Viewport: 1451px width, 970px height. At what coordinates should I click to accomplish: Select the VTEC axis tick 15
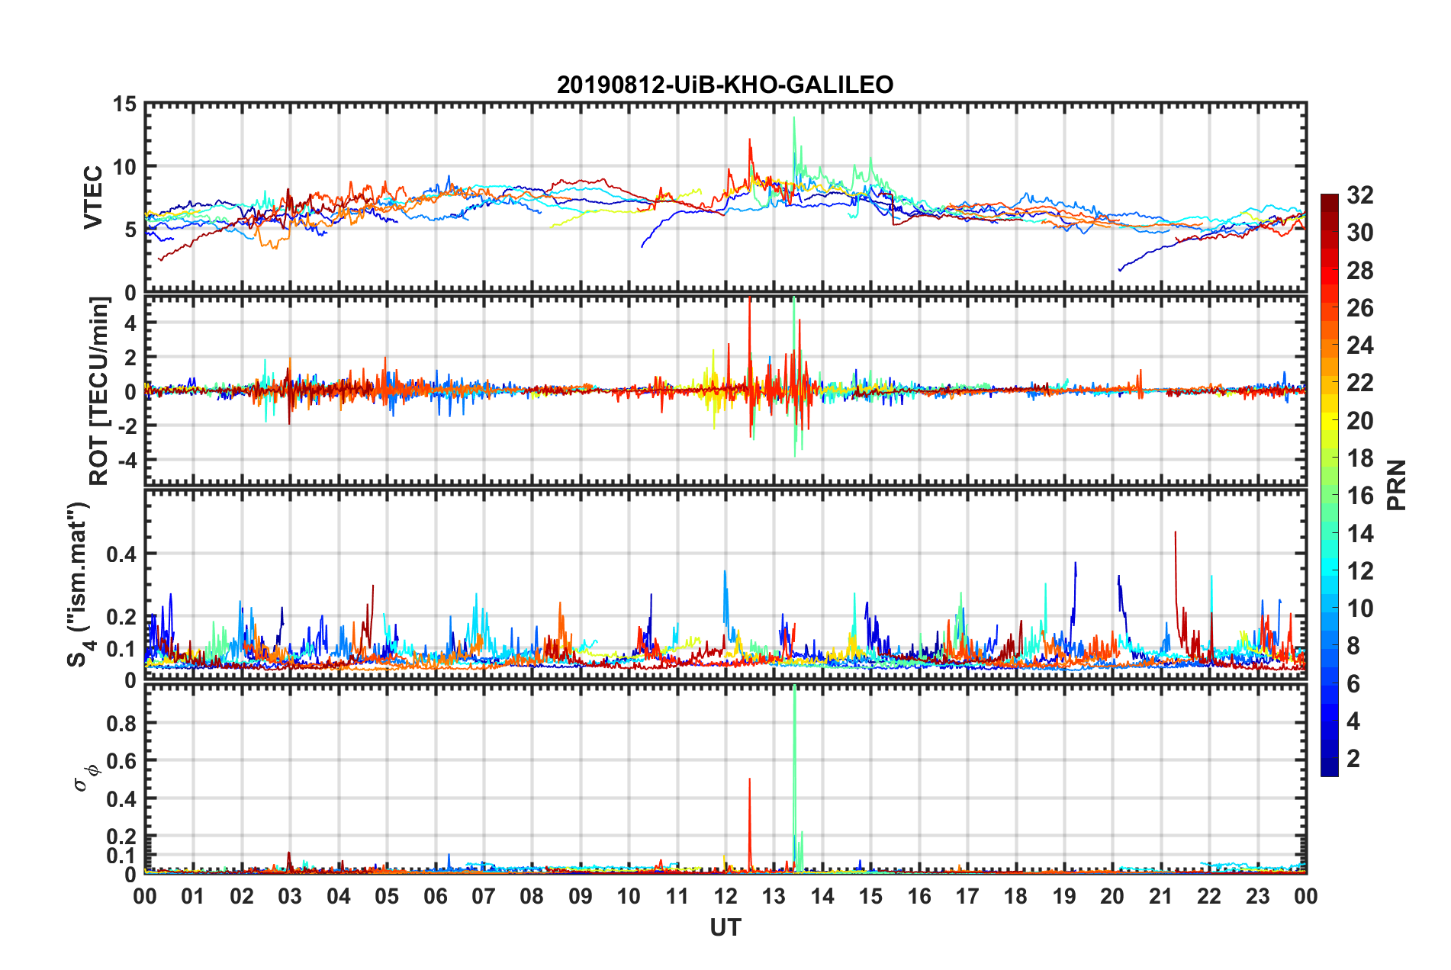[x=124, y=104]
